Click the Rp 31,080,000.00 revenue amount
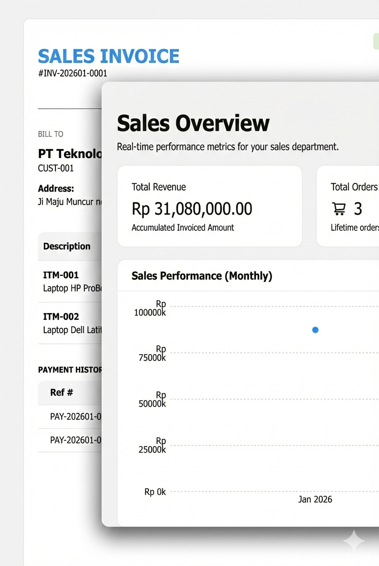 click(192, 209)
